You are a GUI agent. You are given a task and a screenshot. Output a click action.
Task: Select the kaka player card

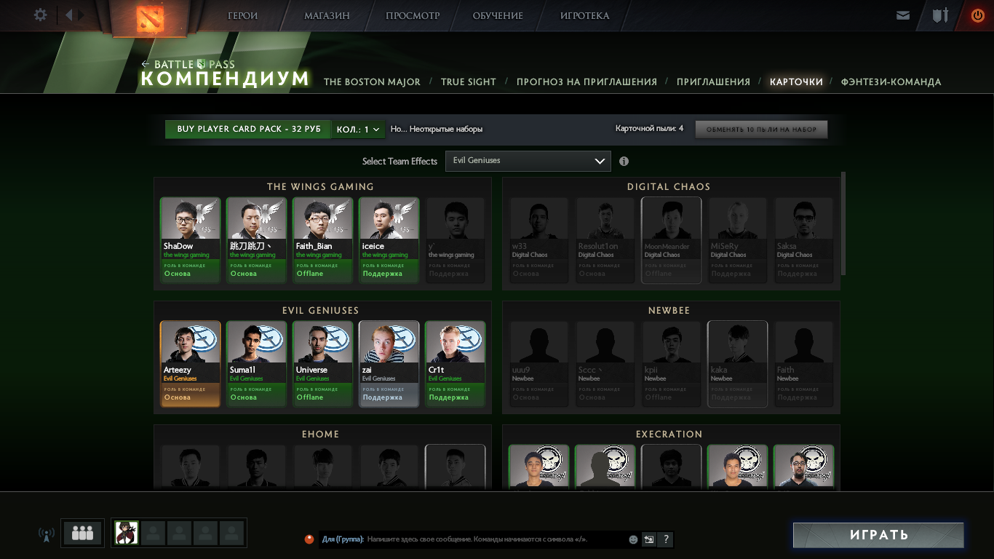click(737, 364)
